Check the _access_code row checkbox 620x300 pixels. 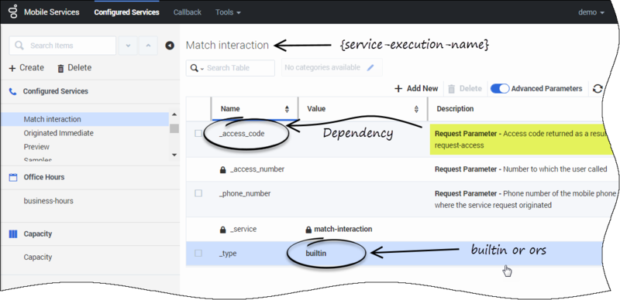click(198, 134)
